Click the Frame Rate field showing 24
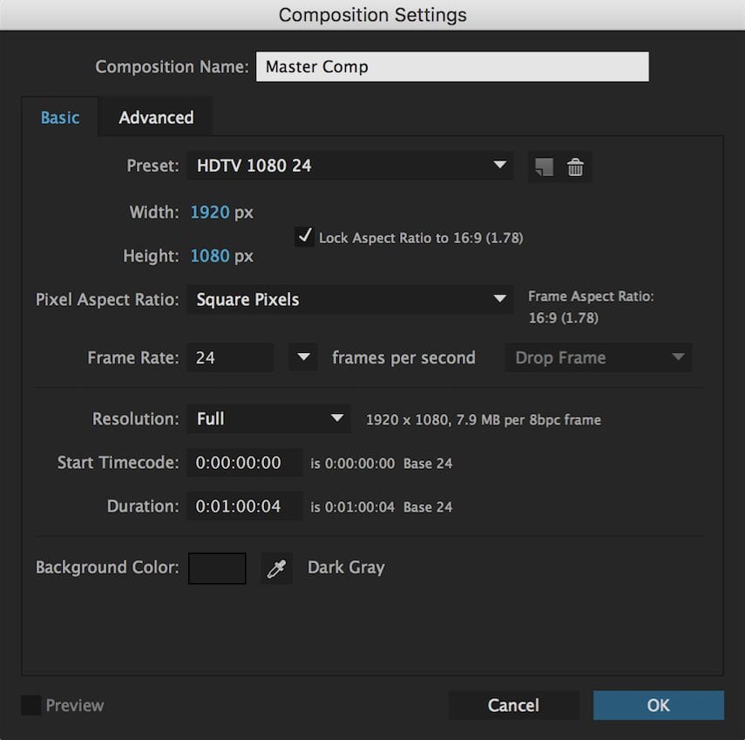This screenshot has width=745, height=740. pos(230,357)
